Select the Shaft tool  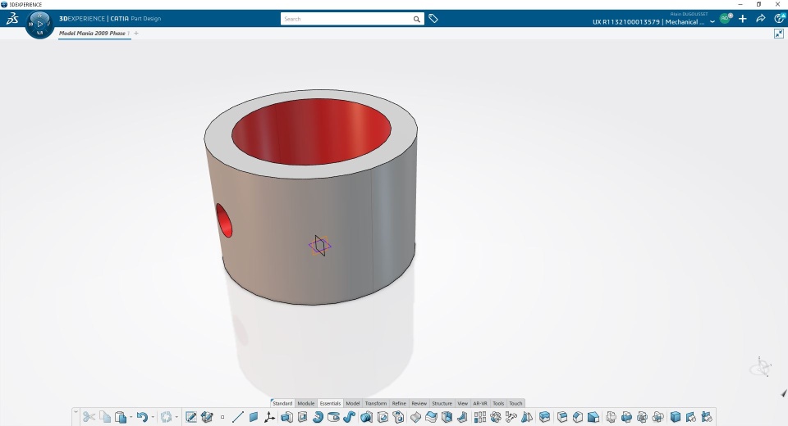point(318,417)
